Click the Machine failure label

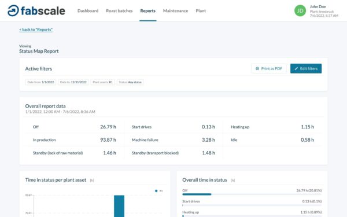[145, 140]
